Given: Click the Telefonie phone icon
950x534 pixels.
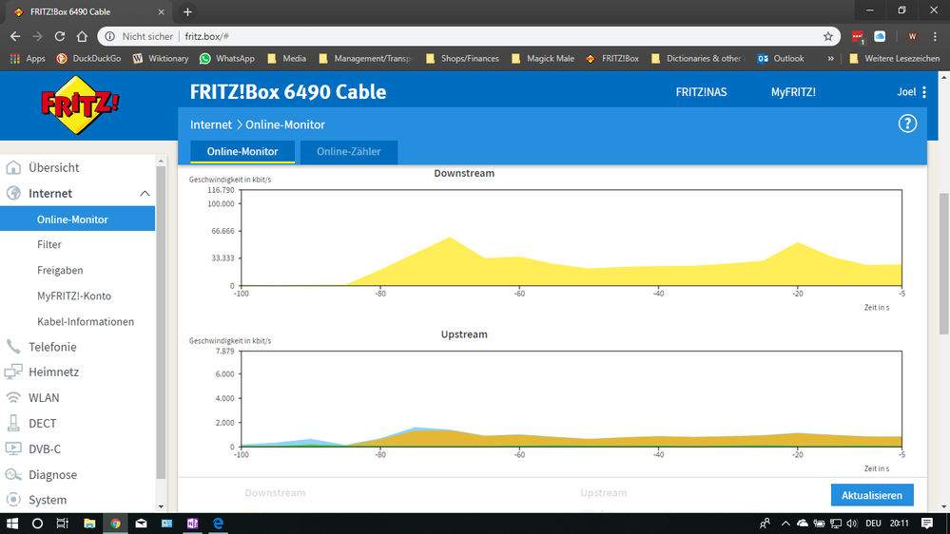Looking at the screenshot, I should tap(13, 347).
